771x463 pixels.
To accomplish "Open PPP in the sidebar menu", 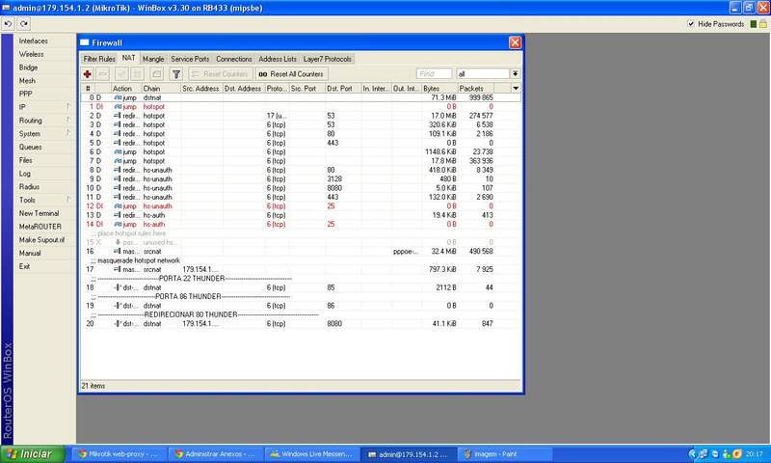I will point(26,94).
